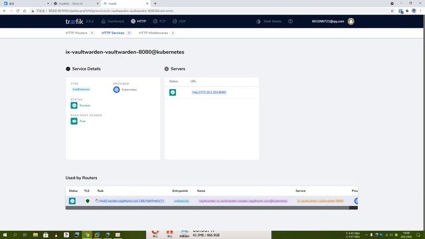
Task: Reload the page with refresh icon
Action: [x=18, y=11]
